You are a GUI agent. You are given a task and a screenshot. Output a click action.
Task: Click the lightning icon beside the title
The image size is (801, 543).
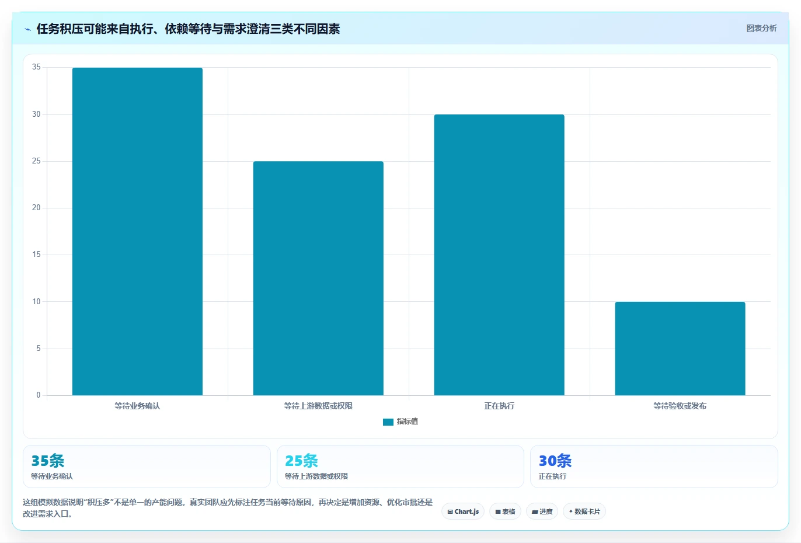tap(27, 29)
